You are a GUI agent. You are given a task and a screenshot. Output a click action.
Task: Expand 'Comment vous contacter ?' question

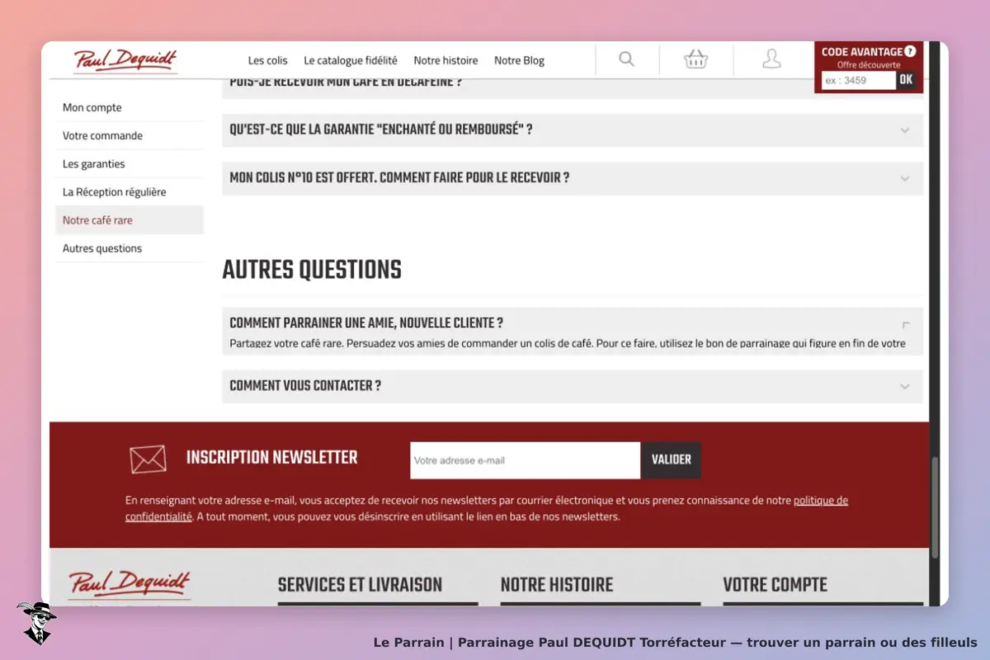(573, 386)
